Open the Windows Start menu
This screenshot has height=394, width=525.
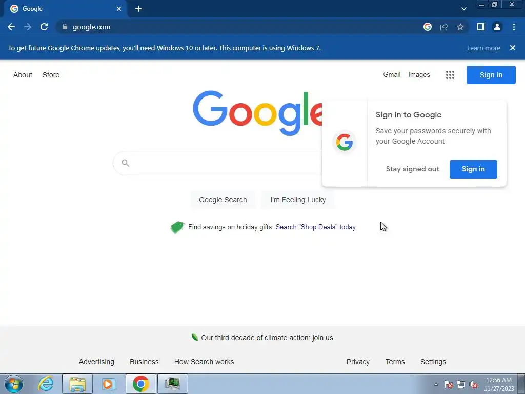(13, 384)
